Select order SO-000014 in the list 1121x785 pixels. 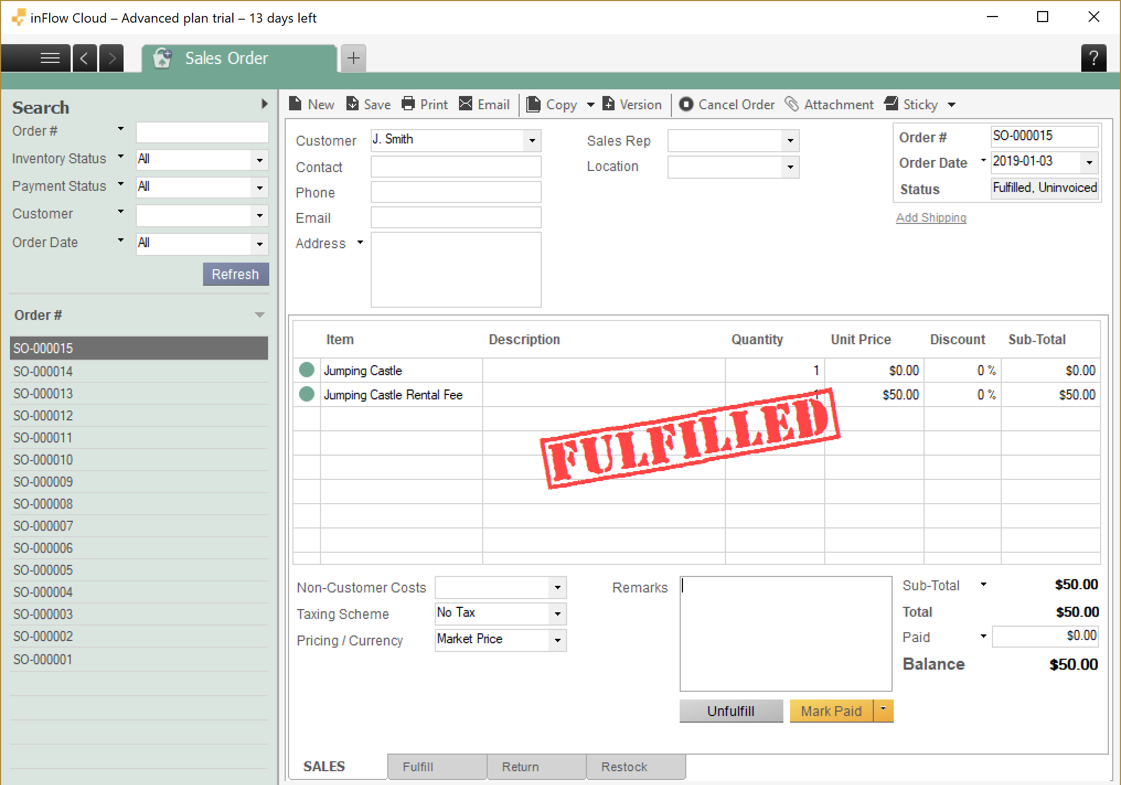(139, 371)
